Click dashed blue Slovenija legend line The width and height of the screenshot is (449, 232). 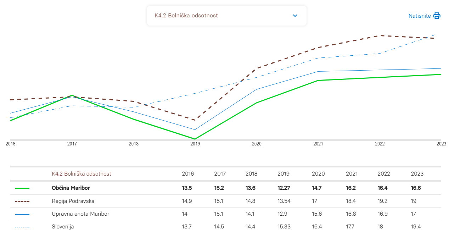click(x=22, y=227)
